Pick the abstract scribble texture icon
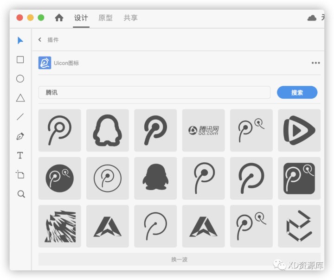The width and height of the screenshot is (334, 280). [x=60, y=226]
